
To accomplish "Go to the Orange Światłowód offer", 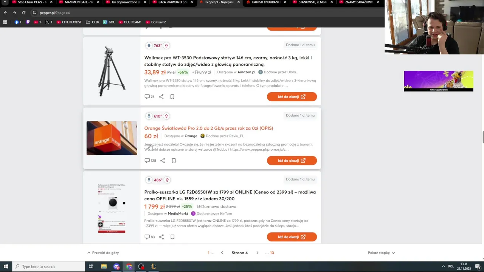I will 292,161.
